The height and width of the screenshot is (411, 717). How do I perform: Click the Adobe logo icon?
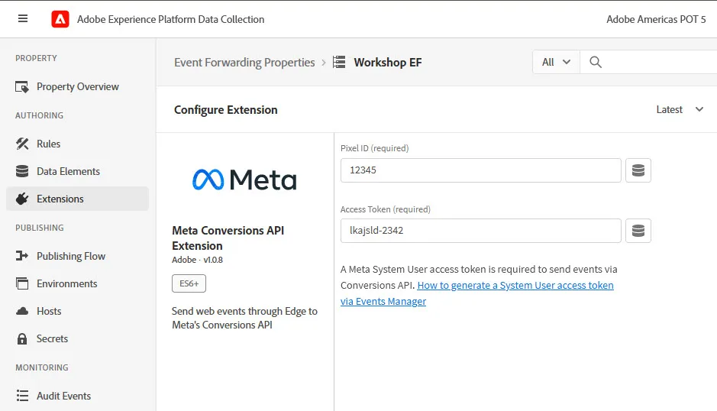[60, 19]
